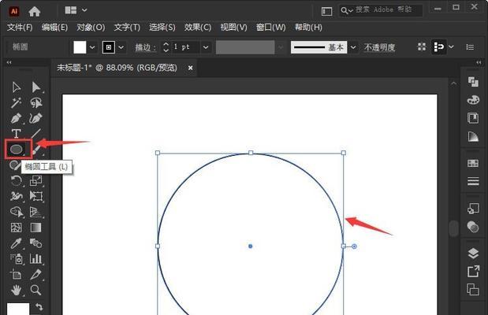This screenshot has height=315, width=488.
Task: Open the 基本 brush definition dropdown
Action: (x=353, y=47)
